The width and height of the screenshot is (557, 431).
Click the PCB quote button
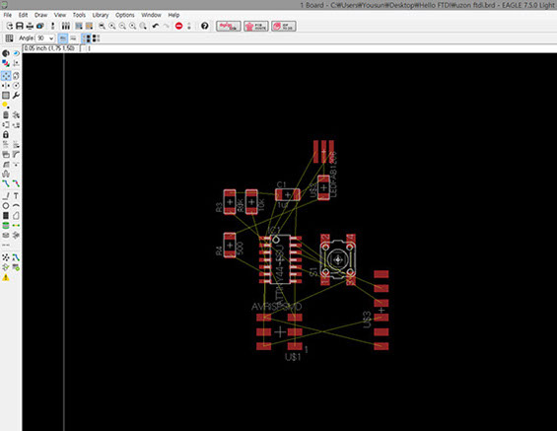coord(256,26)
